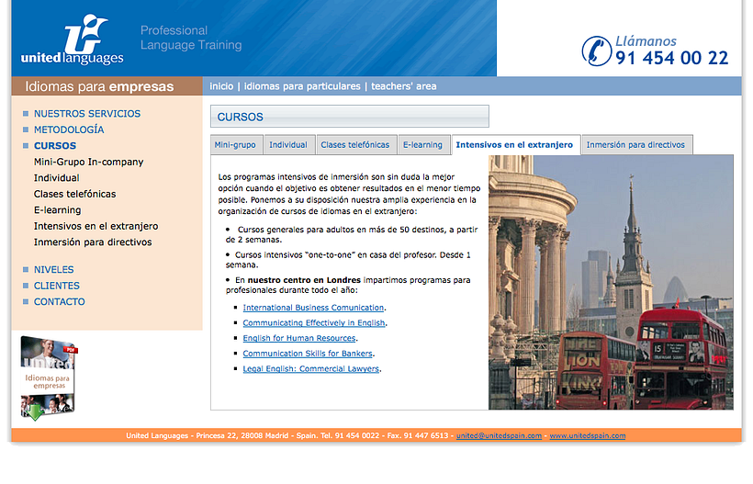Open Inmersión para directivos sidebar item
This screenshot has width=753, height=484.
tap(93, 242)
